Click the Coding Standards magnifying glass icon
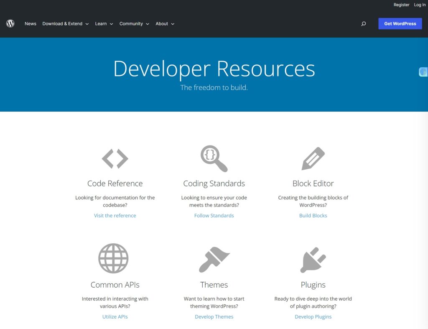Screen dimensions: 428x329 214,158
